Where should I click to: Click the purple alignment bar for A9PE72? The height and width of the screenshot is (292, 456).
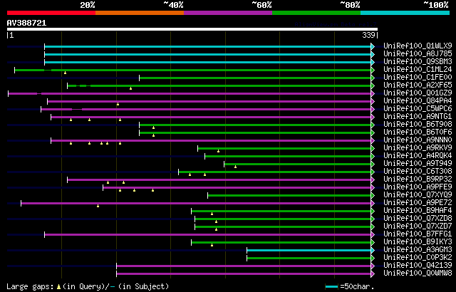point(196,203)
